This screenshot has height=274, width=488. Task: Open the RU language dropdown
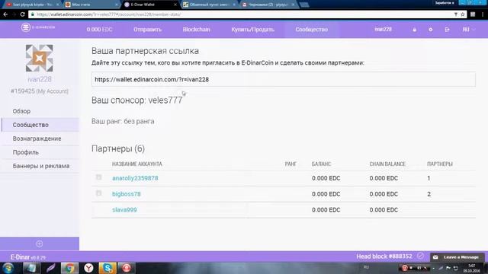pyautogui.click(x=469, y=30)
